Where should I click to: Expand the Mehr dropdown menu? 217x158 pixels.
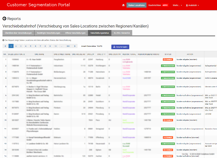click(177, 5)
